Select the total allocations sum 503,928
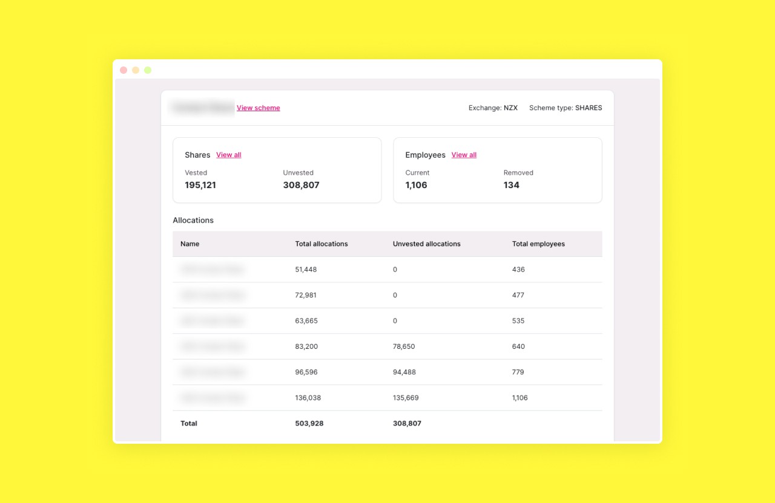This screenshot has height=503, width=775. click(309, 423)
